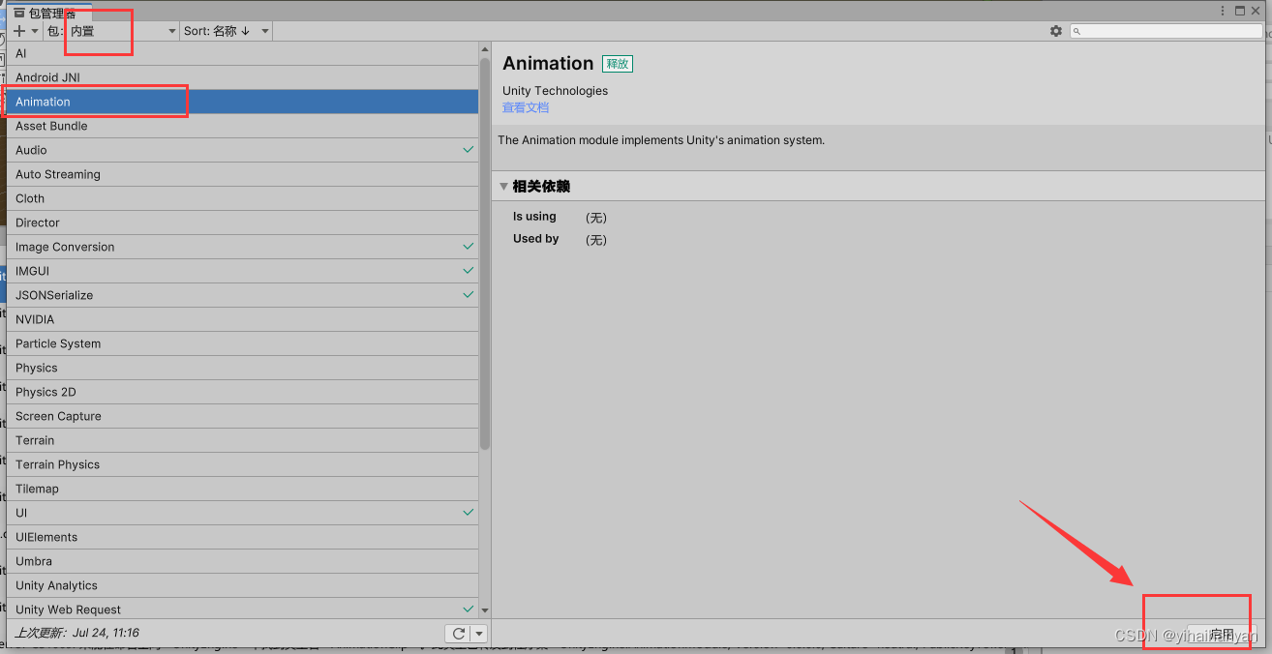Click the JSONSerialize installed checkmark

(x=469, y=295)
